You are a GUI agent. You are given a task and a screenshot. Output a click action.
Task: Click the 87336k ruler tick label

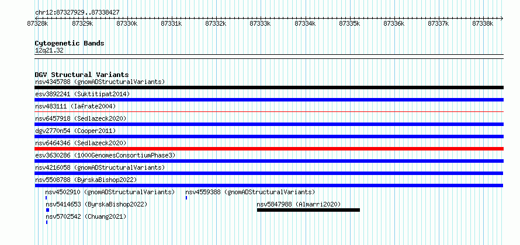point(394,23)
